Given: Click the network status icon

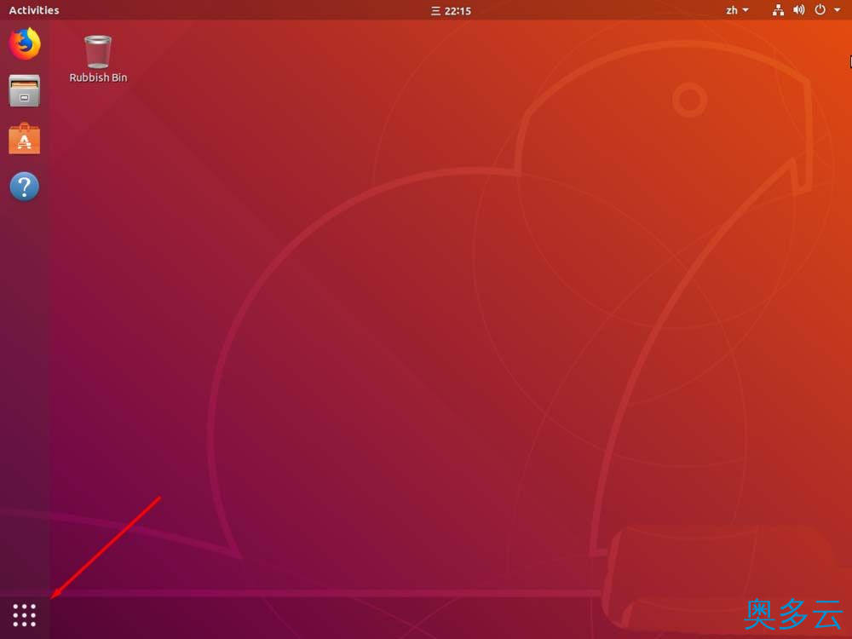Looking at the screenshot, I should click(x=778, y=10).
